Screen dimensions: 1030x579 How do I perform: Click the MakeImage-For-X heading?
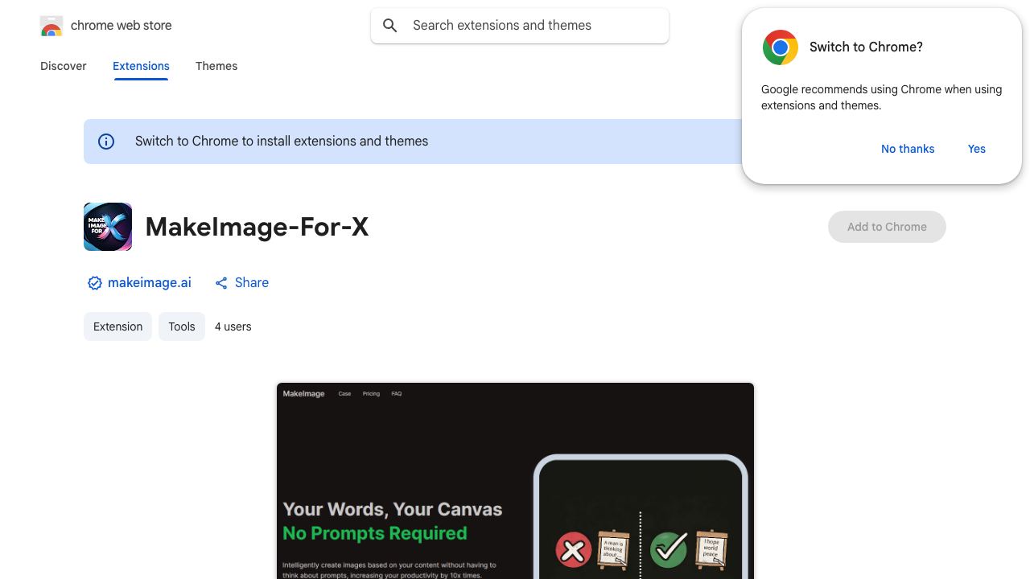point(257,227)
